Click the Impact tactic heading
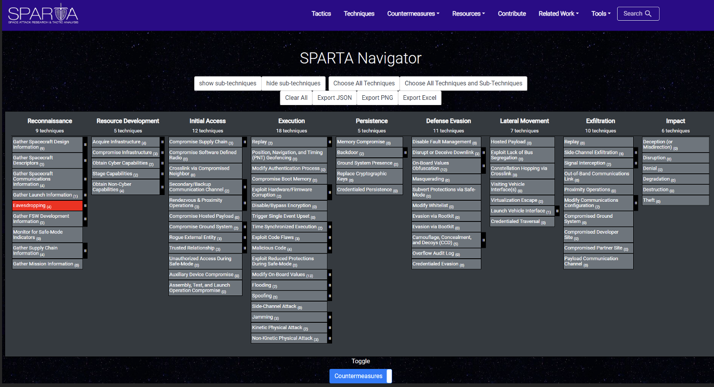 coord(676,121)
